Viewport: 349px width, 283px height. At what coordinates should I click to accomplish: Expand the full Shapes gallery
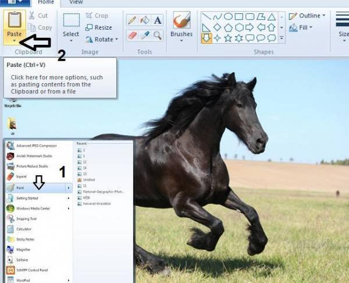pos(282,38)
